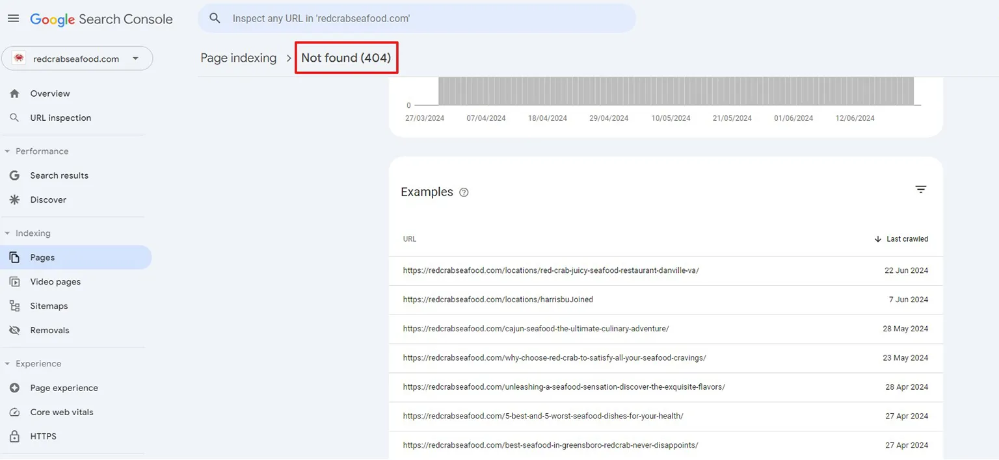Open the danville-va location URL
Viewport: 999px width, 460px height.
(551, 270)
